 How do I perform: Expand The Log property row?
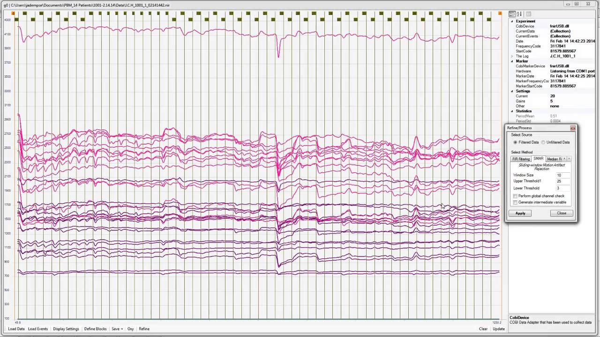point(512,56)
